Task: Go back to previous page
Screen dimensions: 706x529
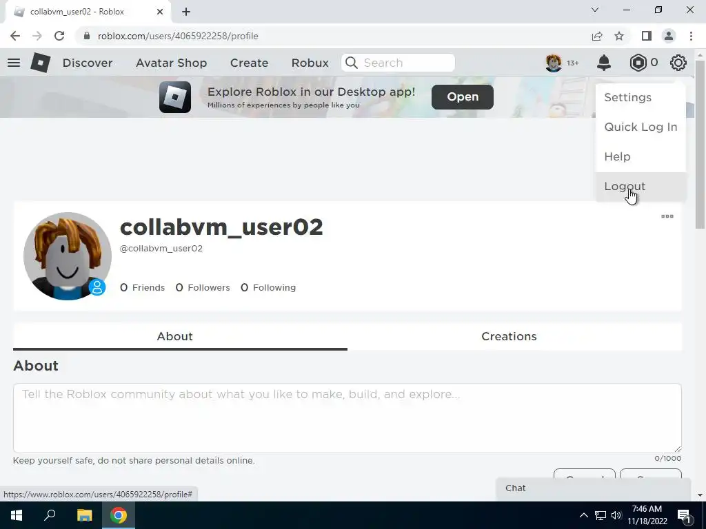Action: coord(15,36)
